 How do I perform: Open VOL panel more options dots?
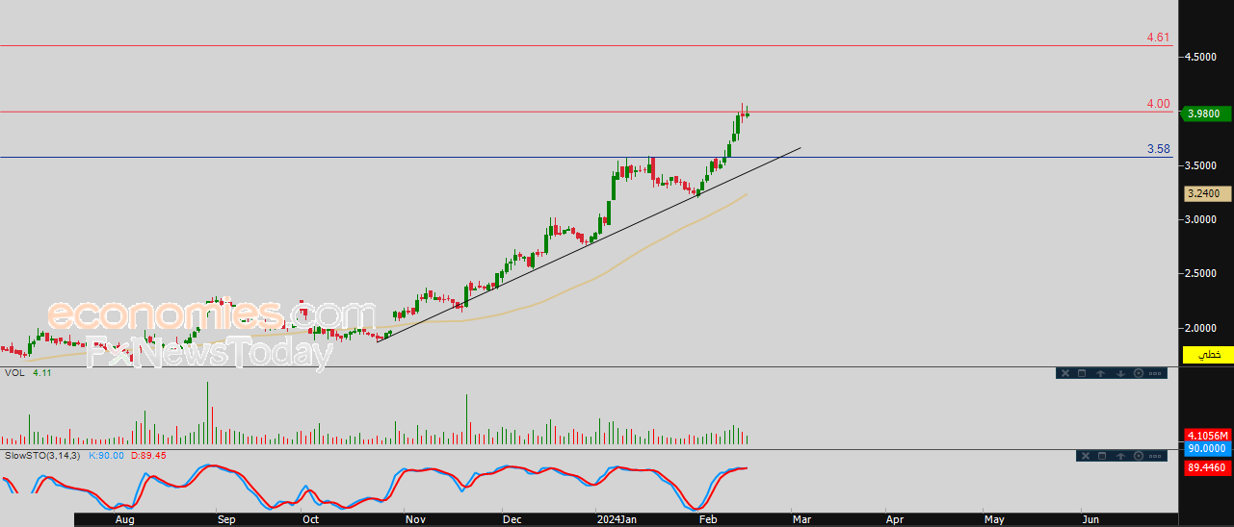(1155, 373)
